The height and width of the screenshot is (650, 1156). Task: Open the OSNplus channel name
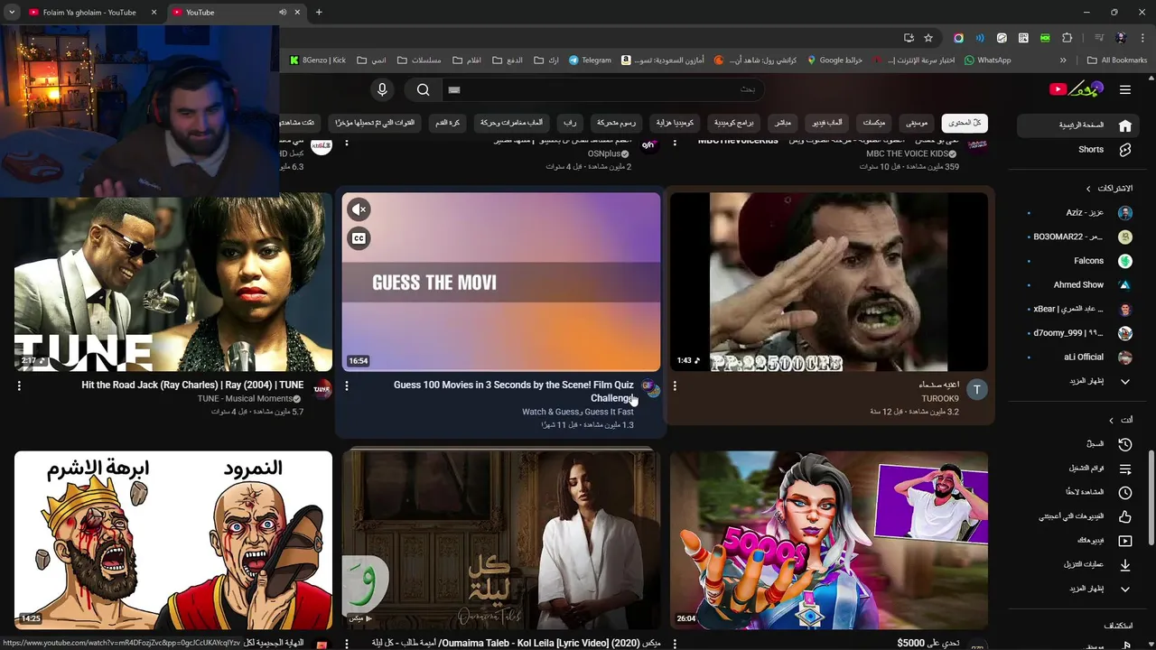(x=604, y=153)
